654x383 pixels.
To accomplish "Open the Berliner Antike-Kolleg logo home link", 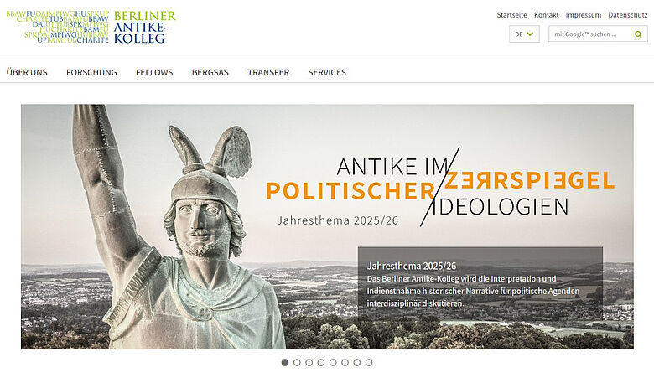I will pyautogui.click(x=91, y=27).
